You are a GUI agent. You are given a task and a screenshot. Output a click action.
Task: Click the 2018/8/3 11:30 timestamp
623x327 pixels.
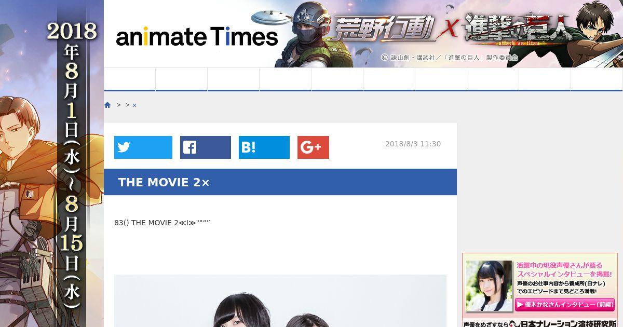pos(413,144)
